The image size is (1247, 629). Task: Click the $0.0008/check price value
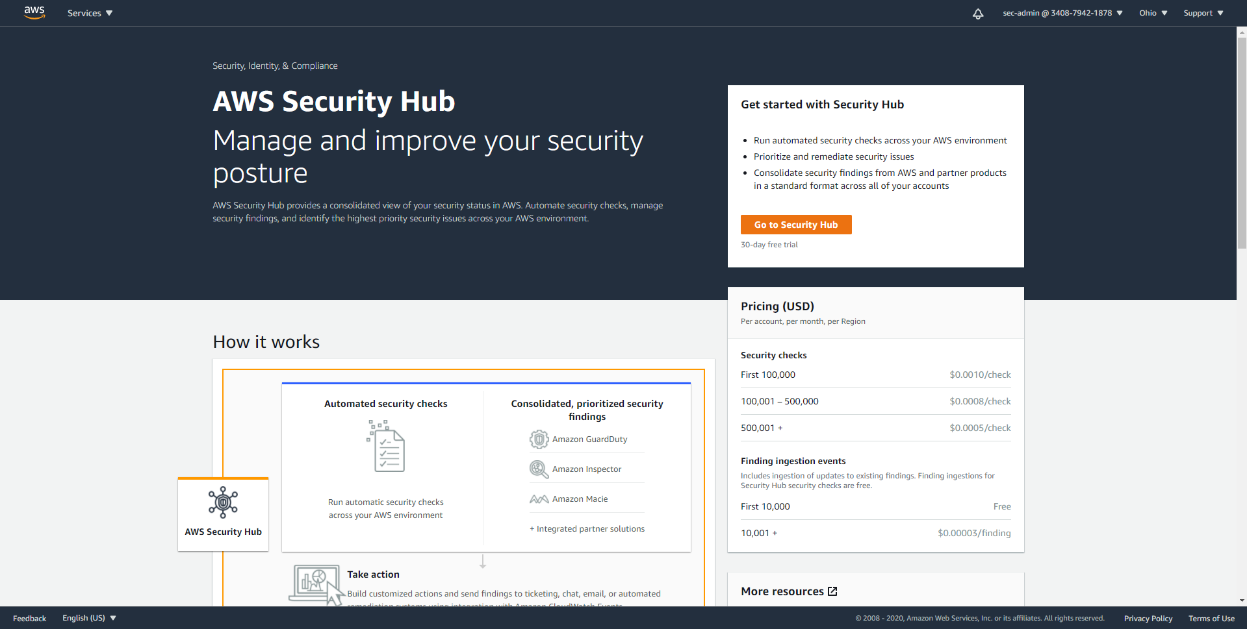(980, 401)
